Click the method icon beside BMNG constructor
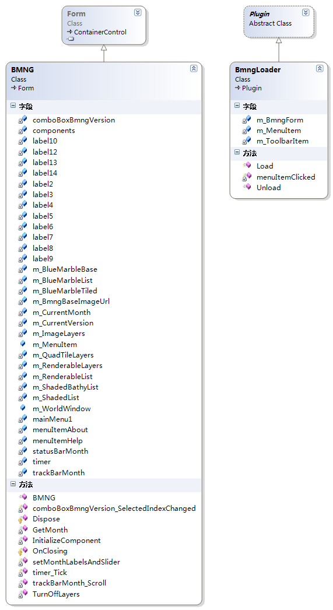The image size is (333, 610). (x=23, y=497)
